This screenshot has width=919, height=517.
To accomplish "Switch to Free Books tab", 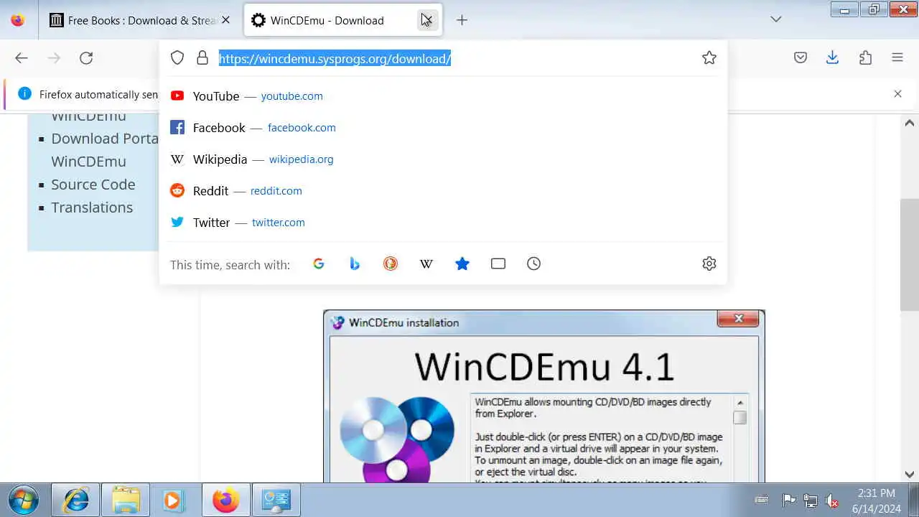I will [141, 20].
